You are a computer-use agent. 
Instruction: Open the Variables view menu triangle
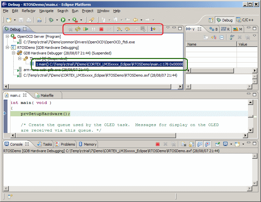coord(254,36)
